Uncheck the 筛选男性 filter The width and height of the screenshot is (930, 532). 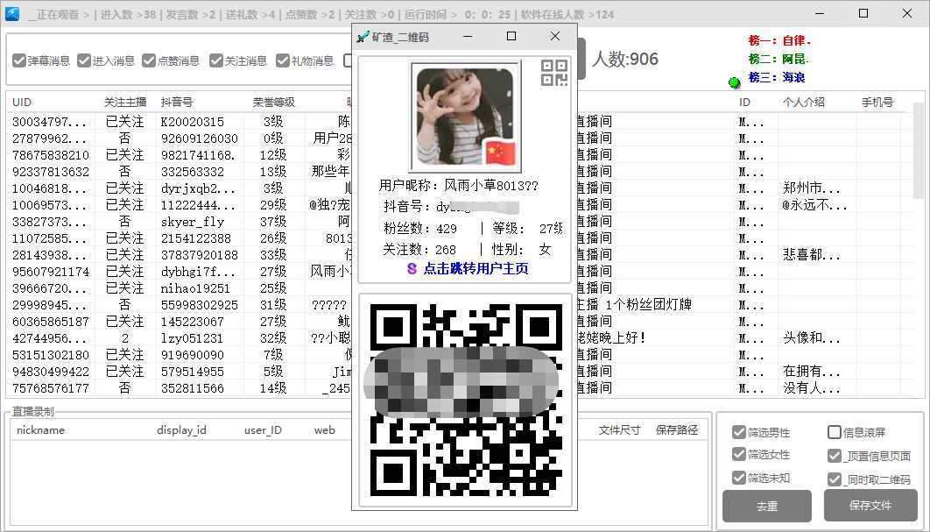coord(739,432)
